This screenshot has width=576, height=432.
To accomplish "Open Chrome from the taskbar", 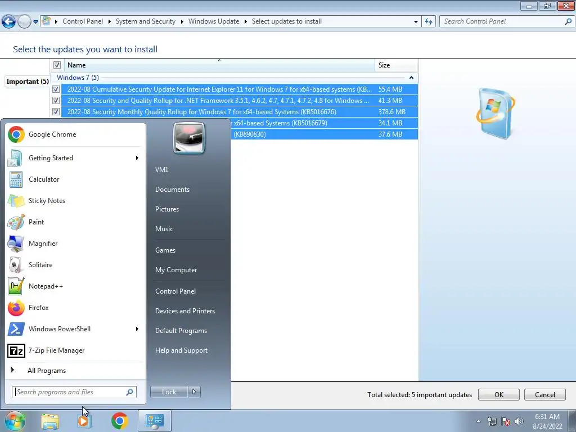I will coord(119,421).
